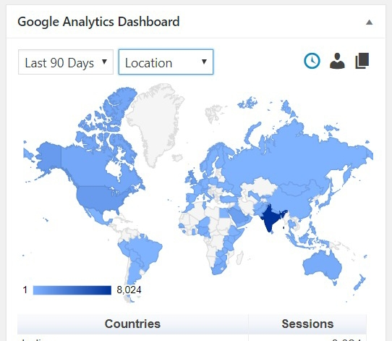This screenshot has height=341, width=392.
Task: Open the Last 90 Days dropdown
Action: point(66,62)
